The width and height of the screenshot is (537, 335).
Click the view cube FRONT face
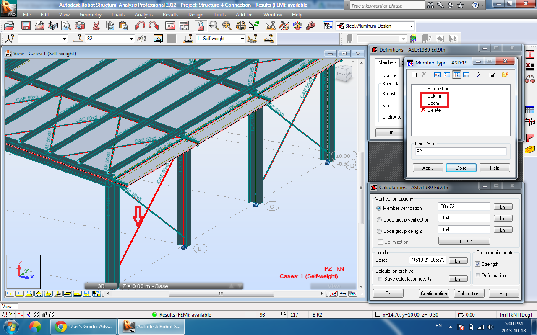point(341,75)
